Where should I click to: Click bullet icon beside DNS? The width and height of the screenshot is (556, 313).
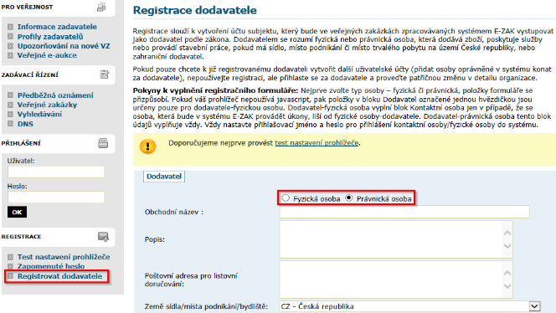[10, 124]
